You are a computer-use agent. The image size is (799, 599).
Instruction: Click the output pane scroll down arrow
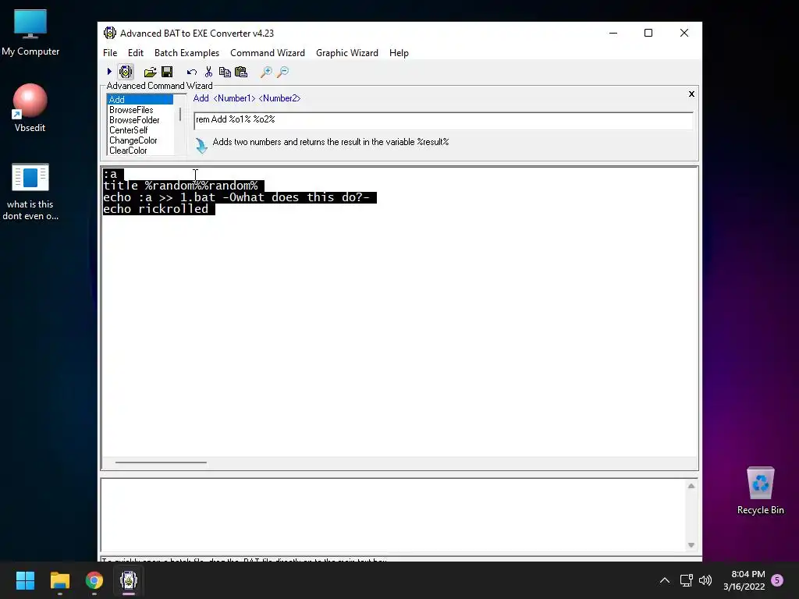click(691, 545)
